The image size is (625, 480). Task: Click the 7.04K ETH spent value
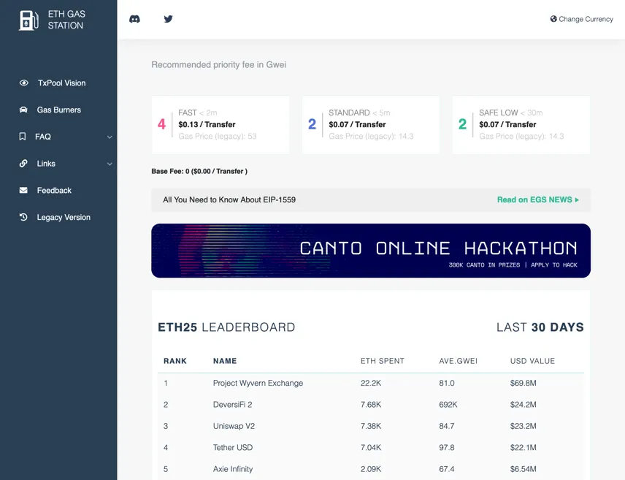click(x=371, y=448)
